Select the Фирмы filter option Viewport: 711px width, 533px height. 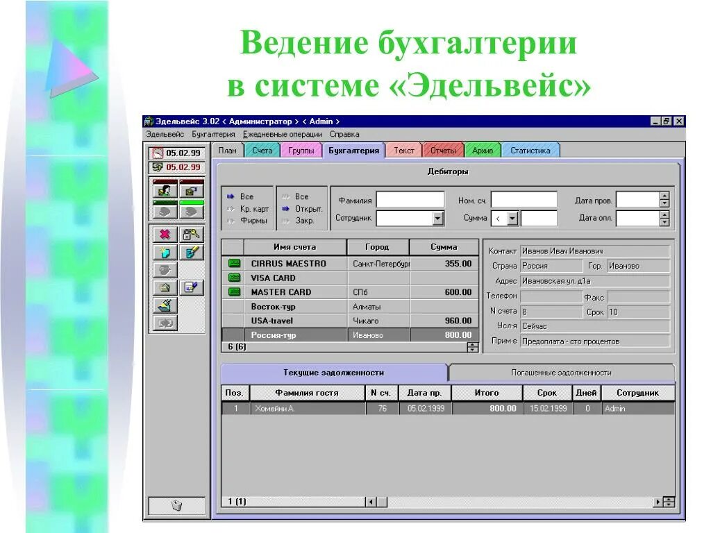(246, 221)
